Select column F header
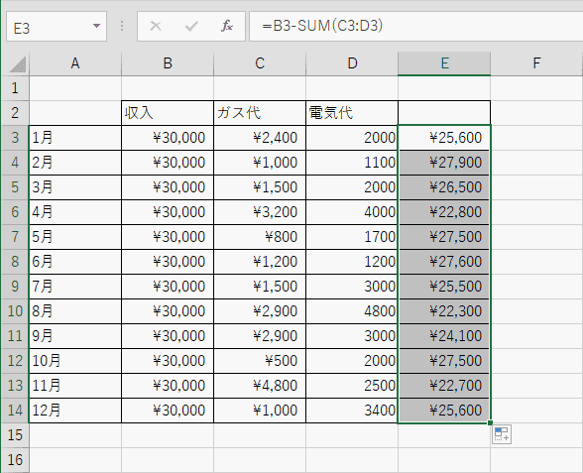 click(x=536, y=63)
